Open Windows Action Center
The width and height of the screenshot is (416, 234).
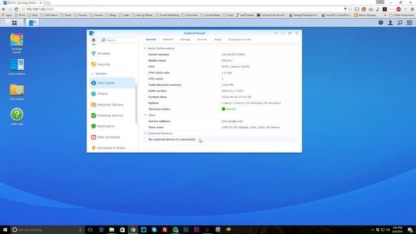(x=410, y=229)
